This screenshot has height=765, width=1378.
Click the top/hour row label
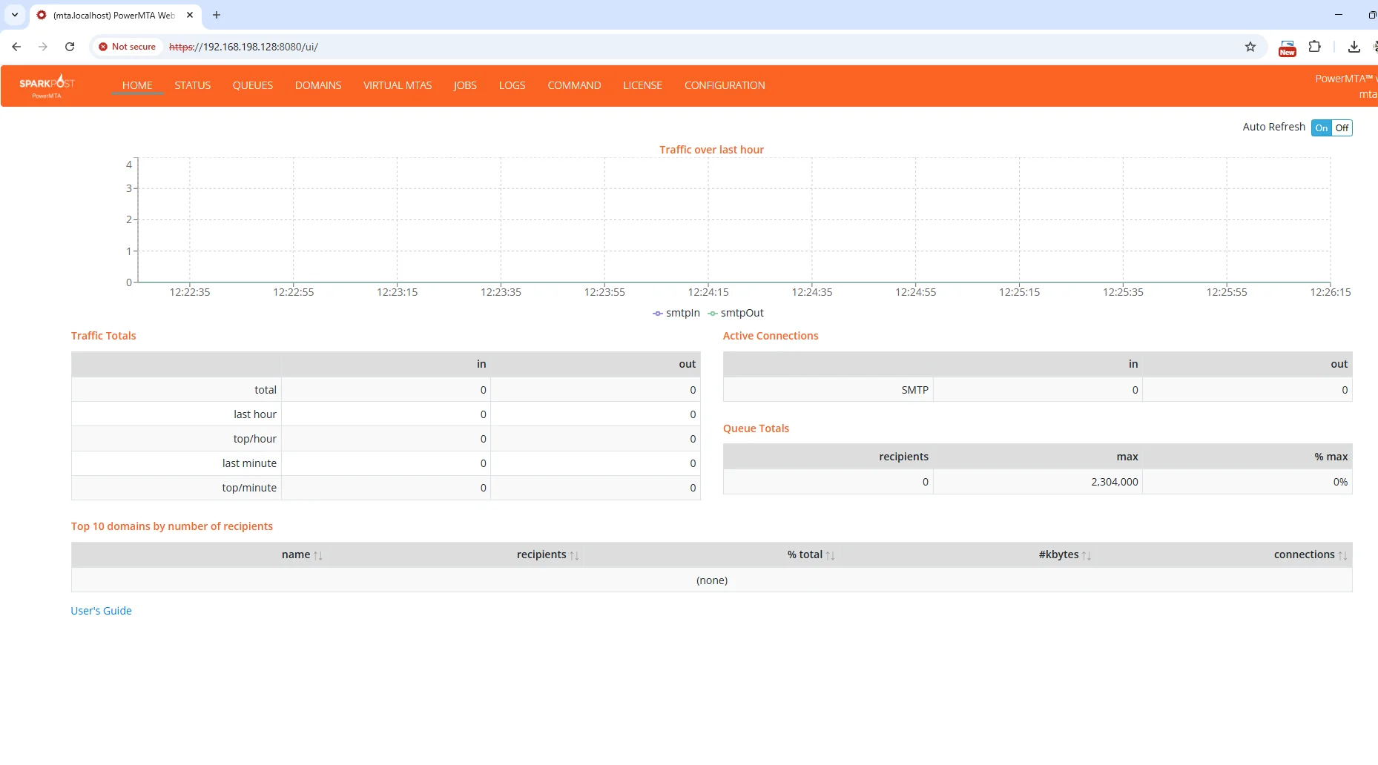click(x=254, y=439)
